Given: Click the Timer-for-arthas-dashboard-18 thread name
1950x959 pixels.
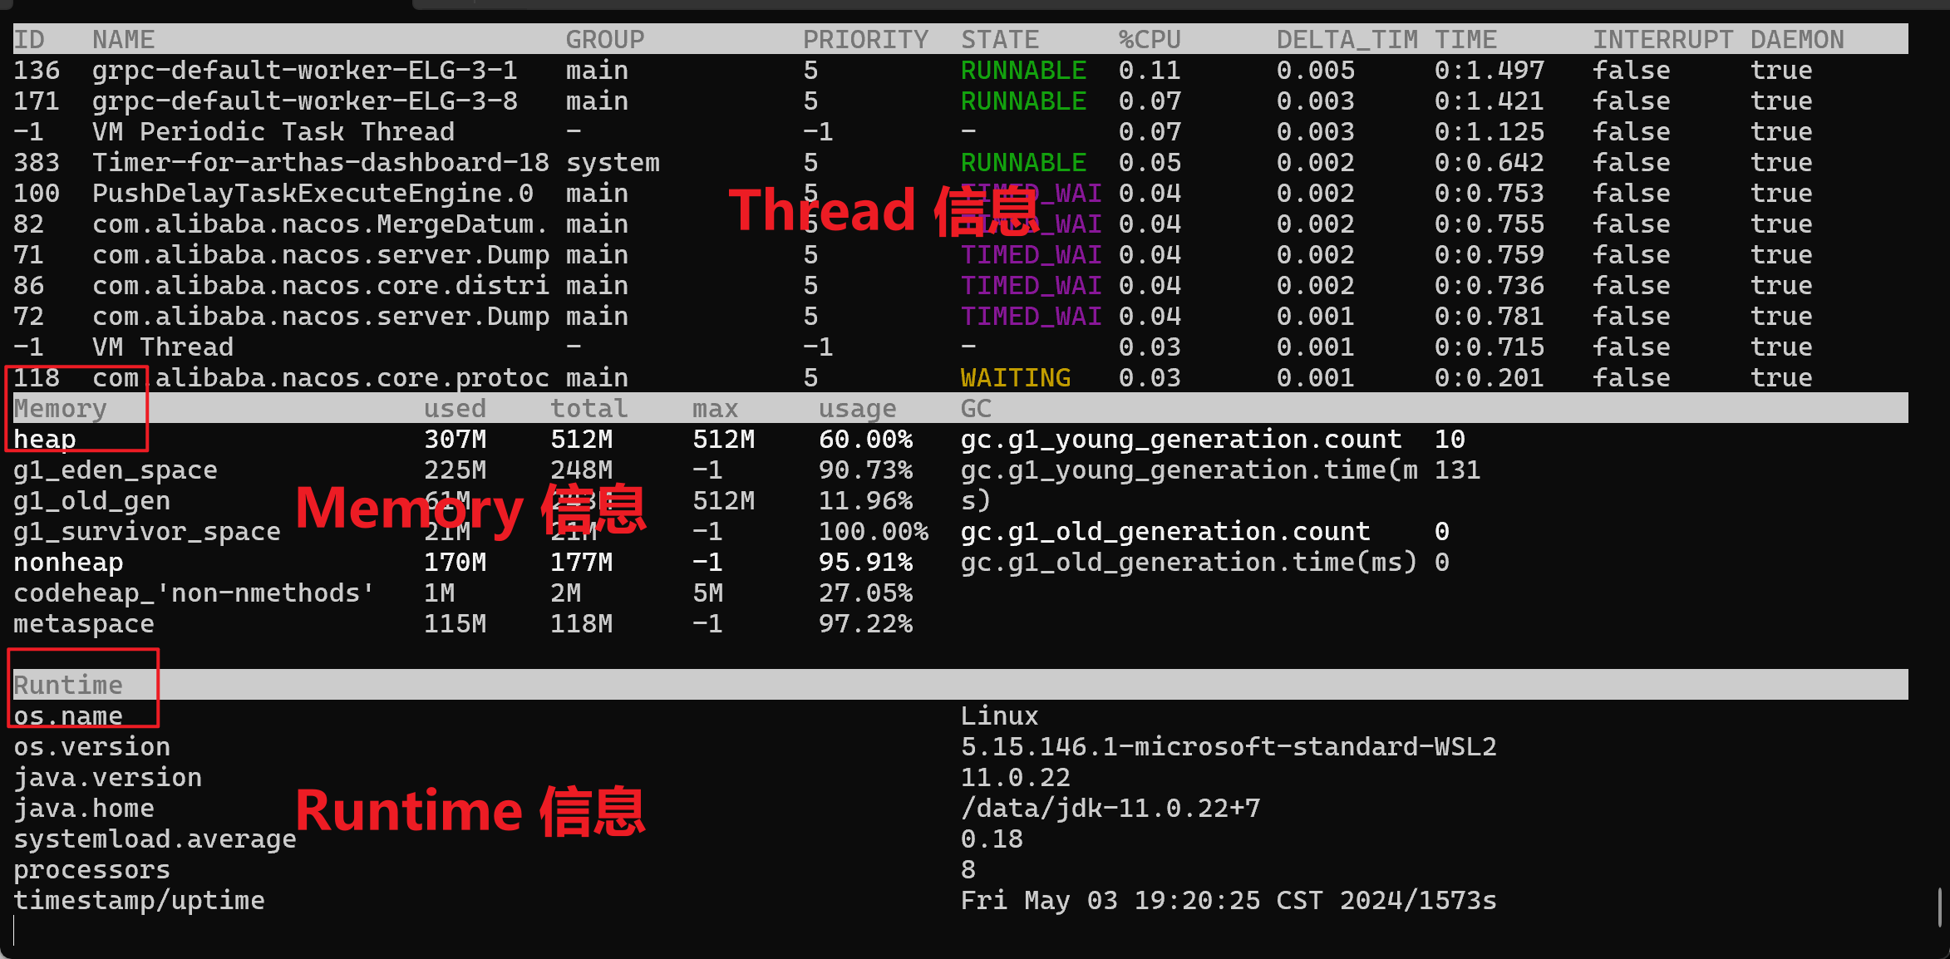Looking at the screenshot, I should point(320,163).
